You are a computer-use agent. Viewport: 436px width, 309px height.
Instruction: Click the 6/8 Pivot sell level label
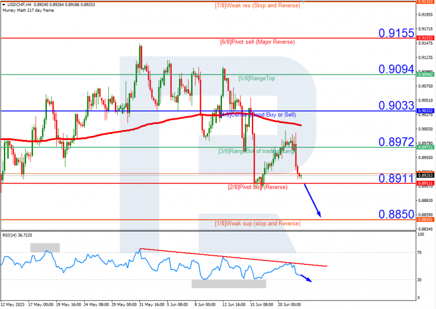click(258, 42)
